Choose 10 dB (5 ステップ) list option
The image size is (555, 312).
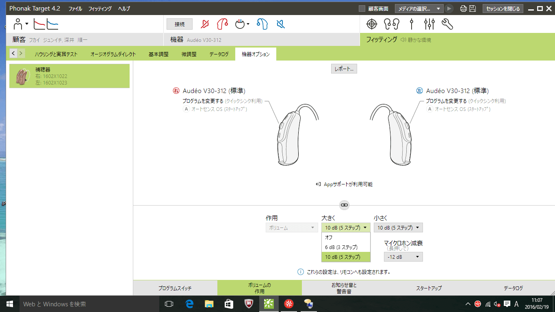click(346, 257)
